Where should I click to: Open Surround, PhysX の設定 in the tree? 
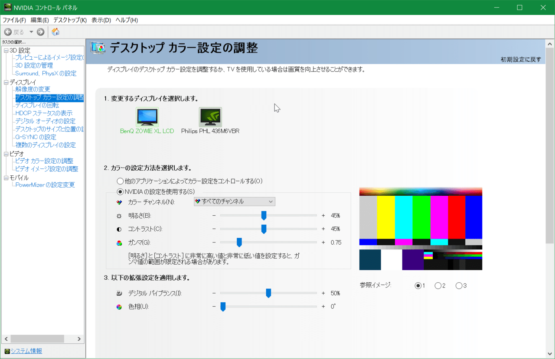[46, 74]
